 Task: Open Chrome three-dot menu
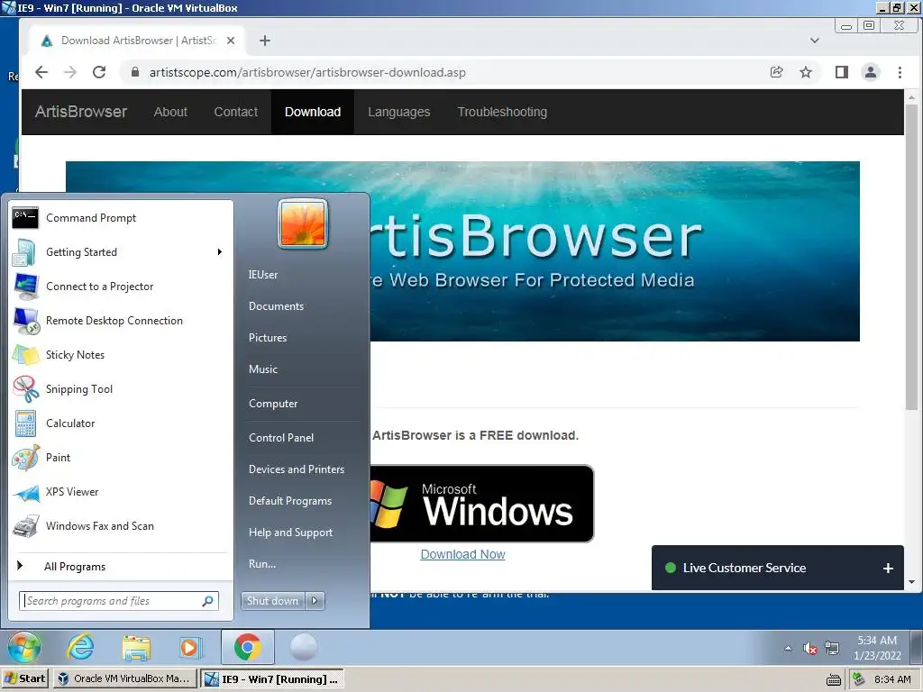[x=900, y=72]
